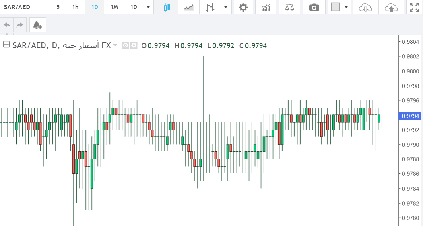
Task: Toggle the eye visibility icon in the legend
Action: click(125, 46)
